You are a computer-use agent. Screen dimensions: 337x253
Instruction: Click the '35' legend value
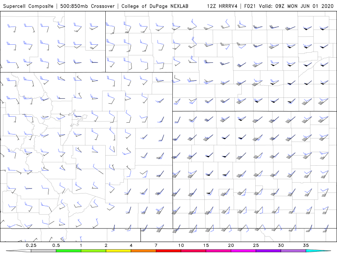pos(306,245)
